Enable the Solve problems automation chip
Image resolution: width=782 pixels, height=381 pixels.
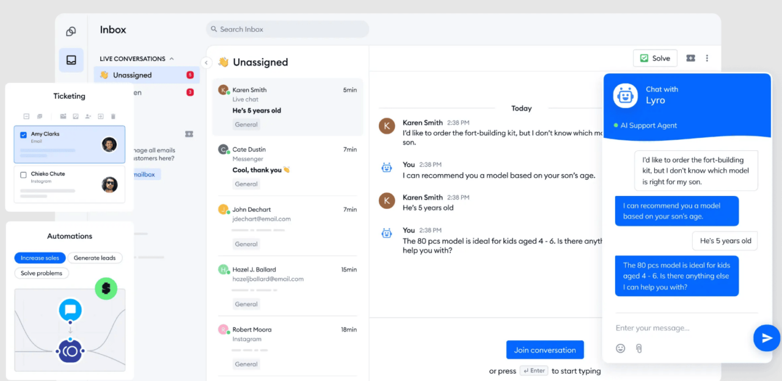pyautogui.click(x=41, y=273)
